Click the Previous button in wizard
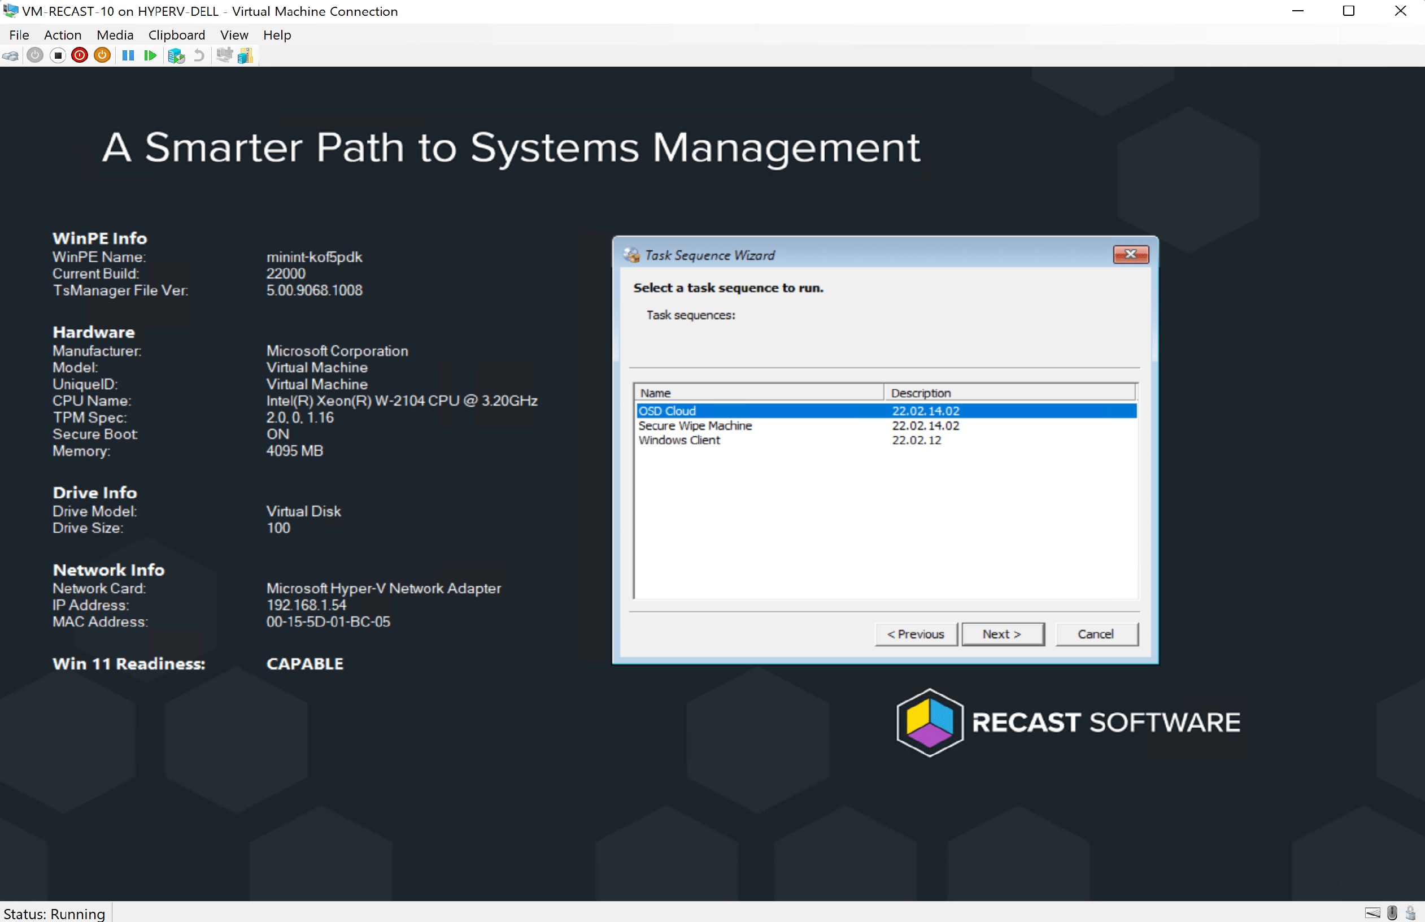 click(916, 634)
